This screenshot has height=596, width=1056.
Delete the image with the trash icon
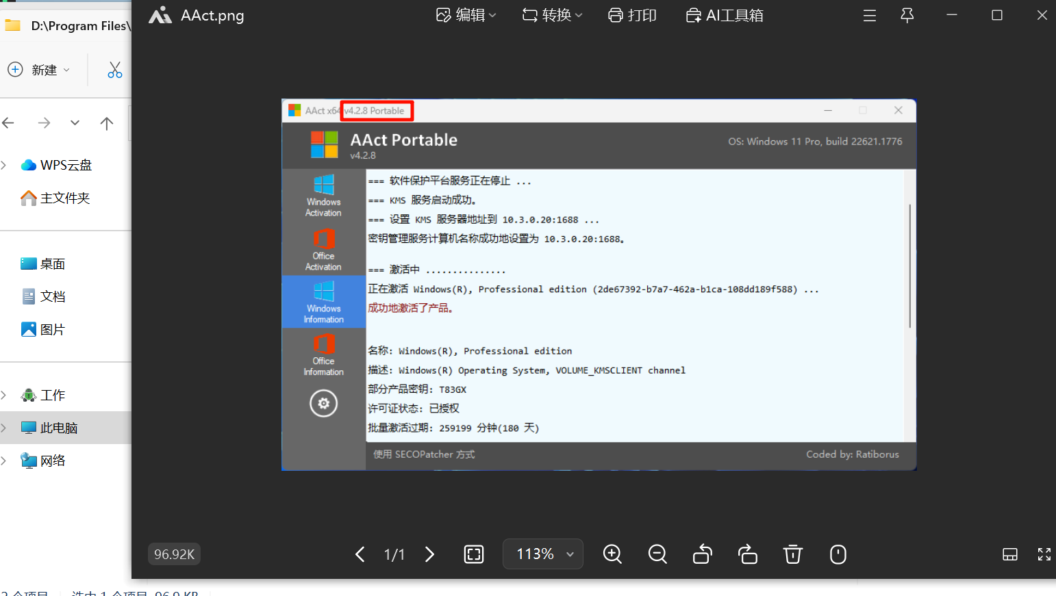point(793,554)
